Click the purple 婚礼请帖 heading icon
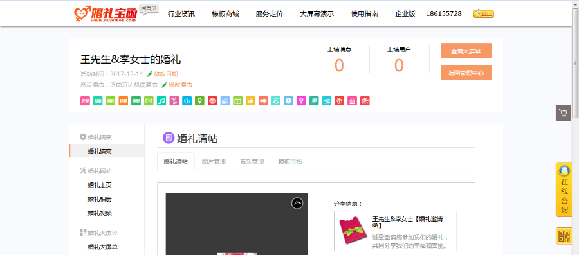The image size is (579, 255). coord(169,138)
